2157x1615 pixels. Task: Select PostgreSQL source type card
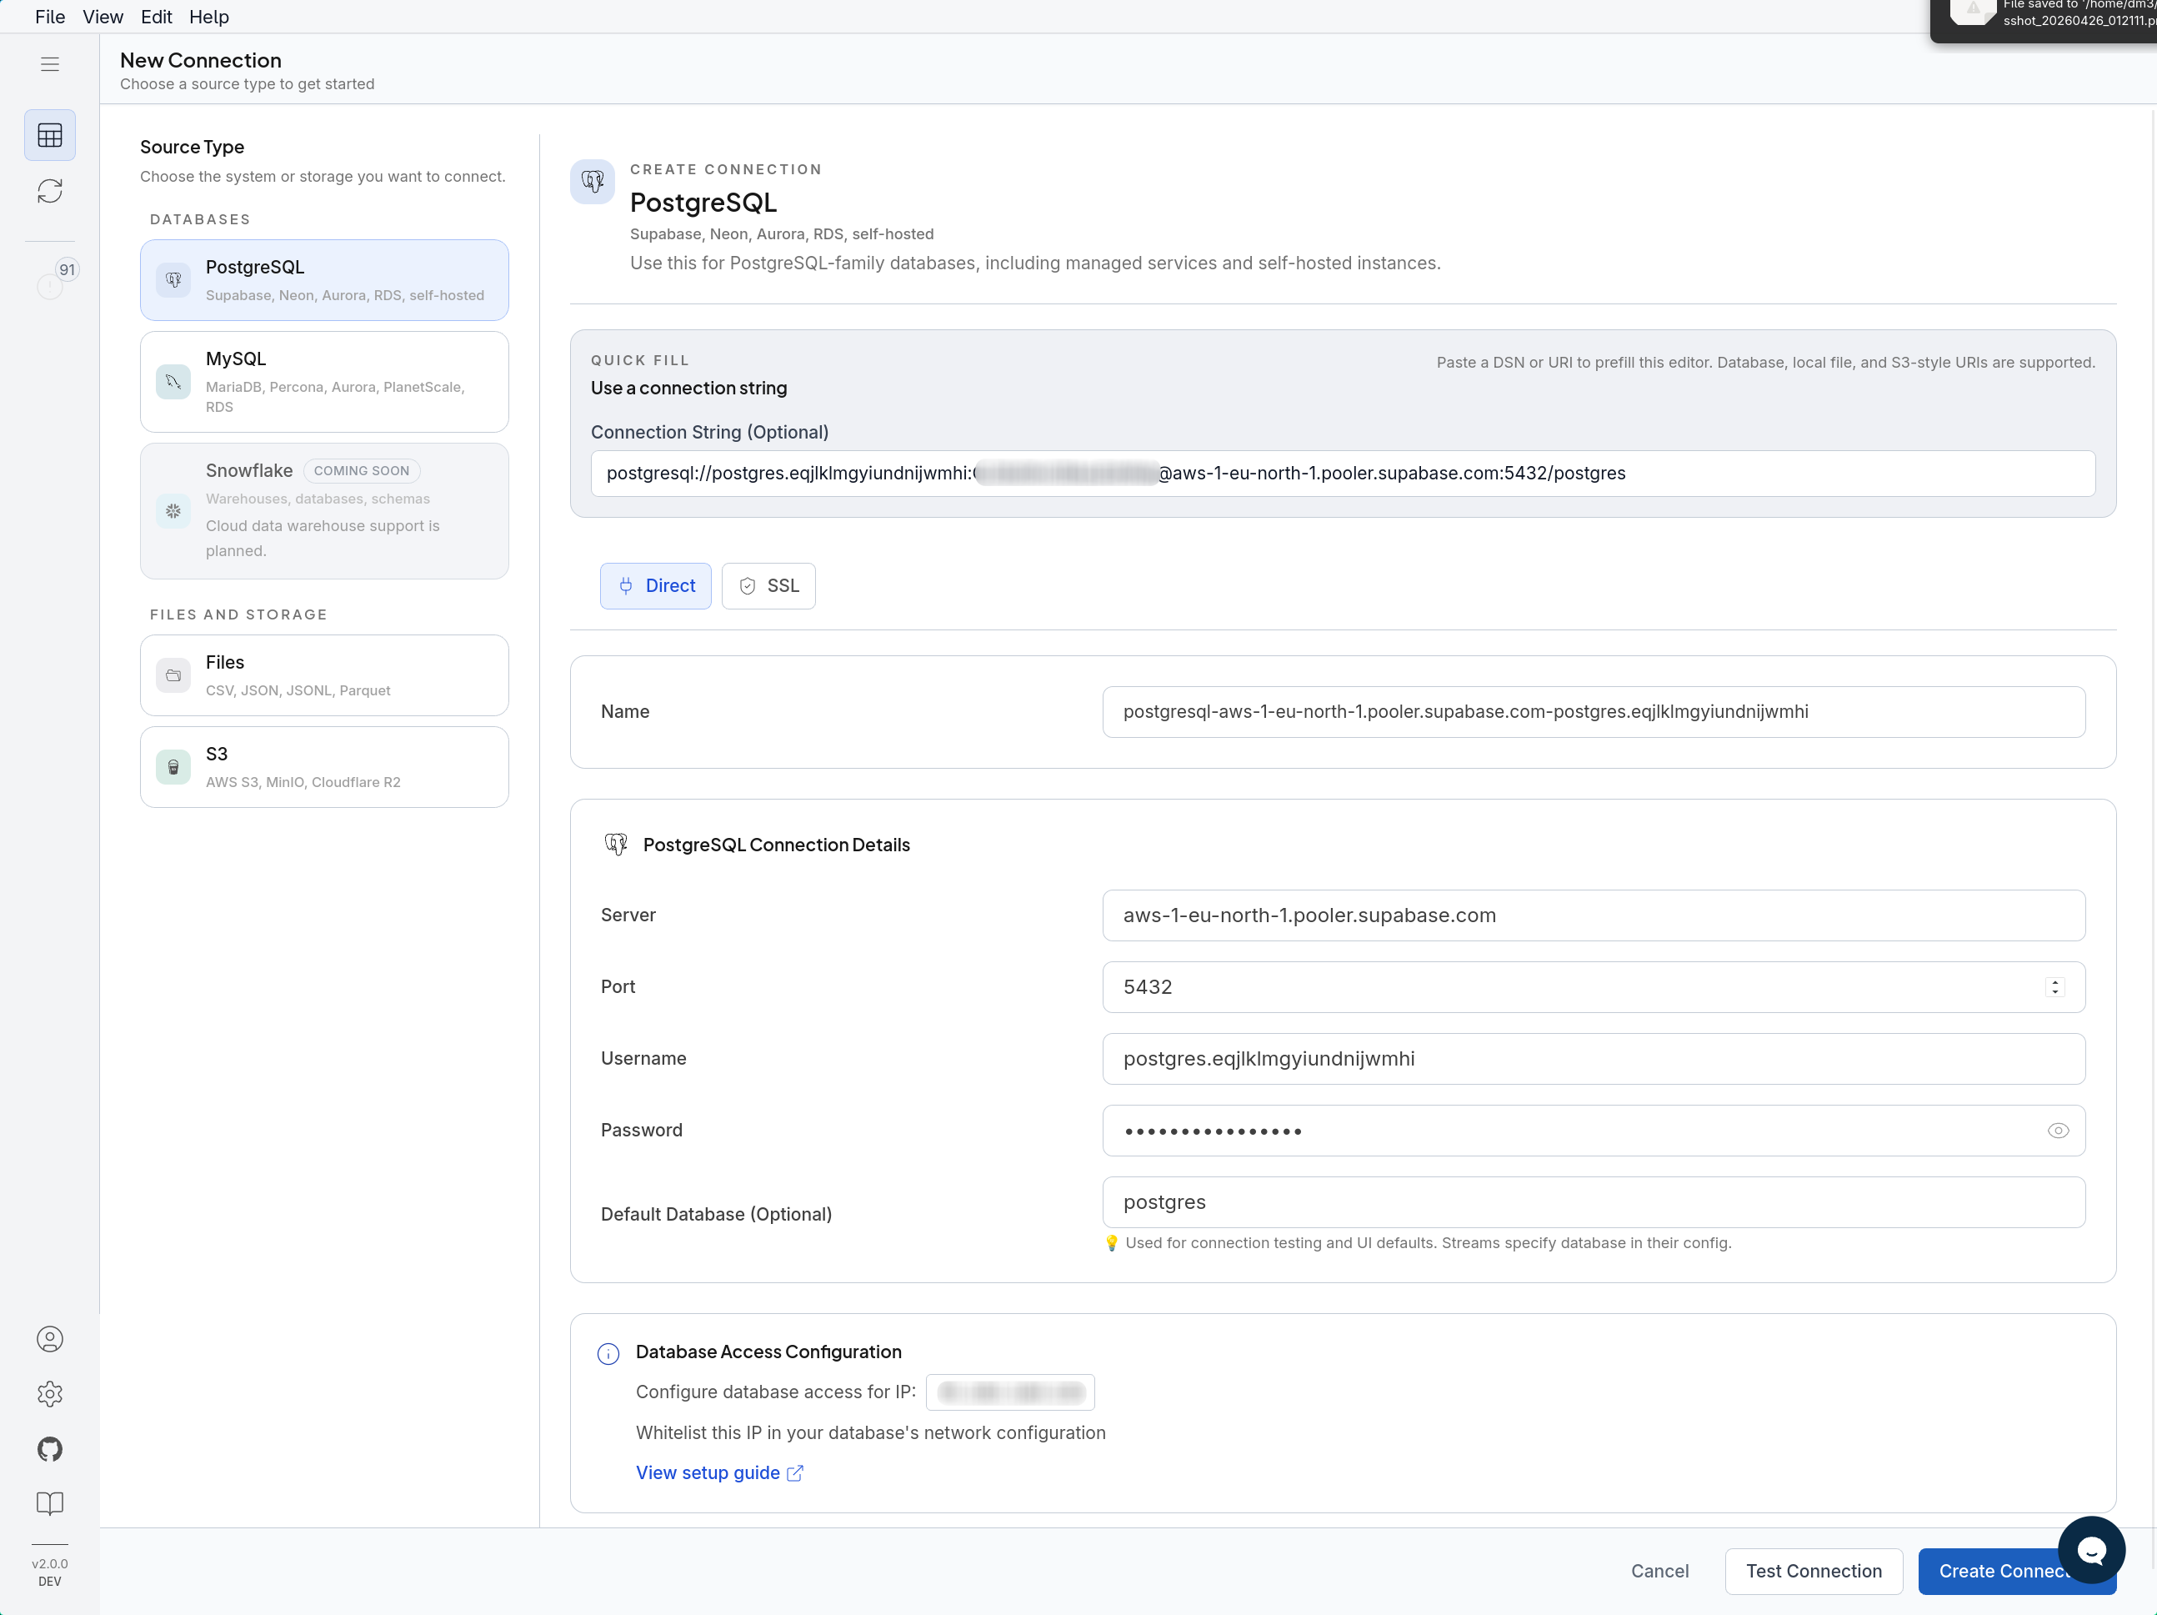(323, 280)
